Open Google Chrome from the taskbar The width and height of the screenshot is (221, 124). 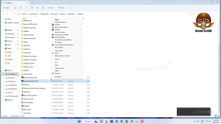tap(122, 121)
